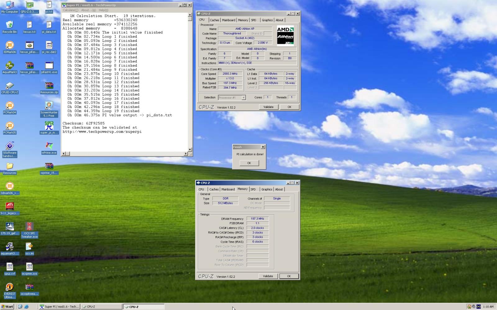Viewport: 497px width, 310px height.
Task: Open ocx.ini file icon
Action: (29, 249)
